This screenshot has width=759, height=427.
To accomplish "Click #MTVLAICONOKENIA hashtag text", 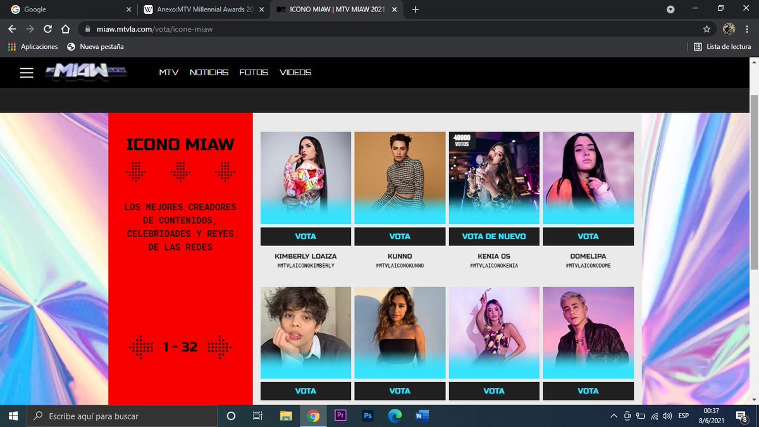I will [x=494, y=266].
